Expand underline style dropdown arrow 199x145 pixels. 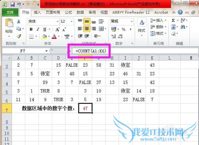point(50,29)
